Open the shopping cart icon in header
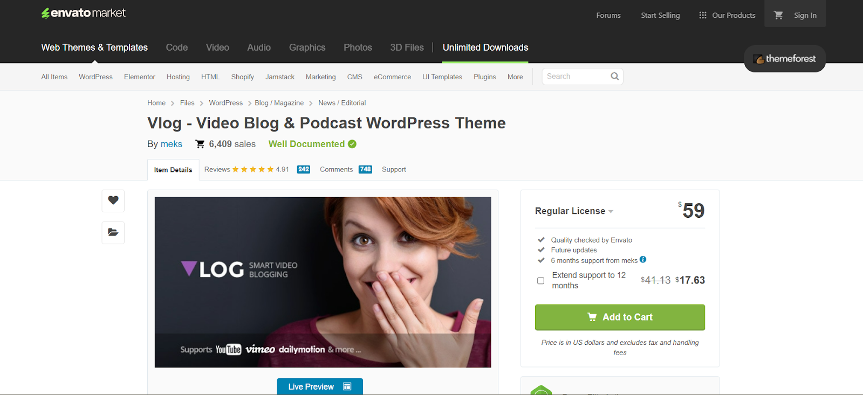This screenshot has width=863, height=395. [x=778, y=15]
